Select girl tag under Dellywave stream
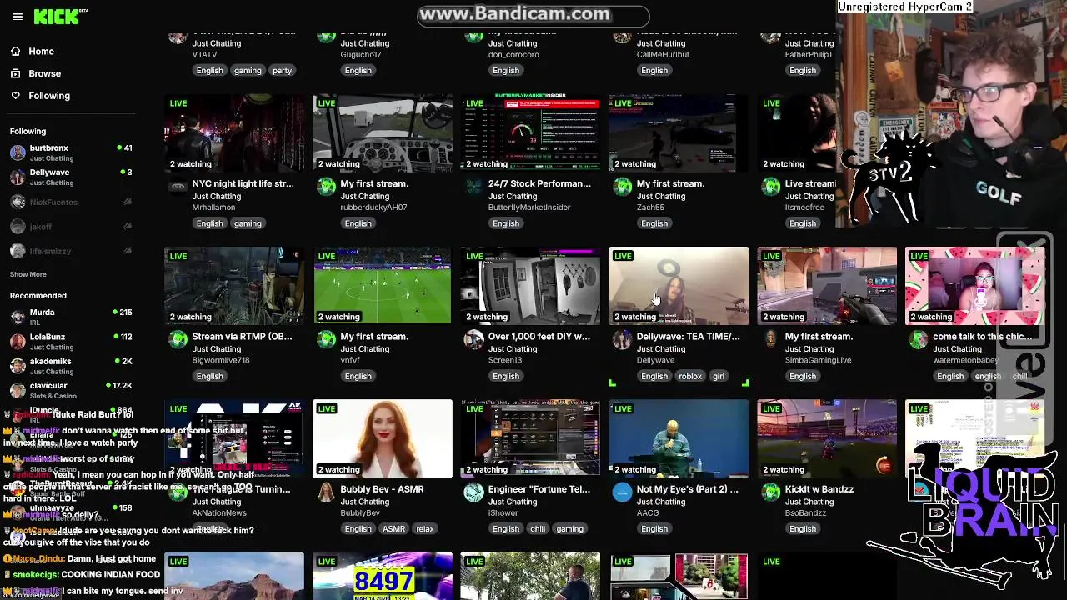1067x600 pixels. tap(719, 376)
